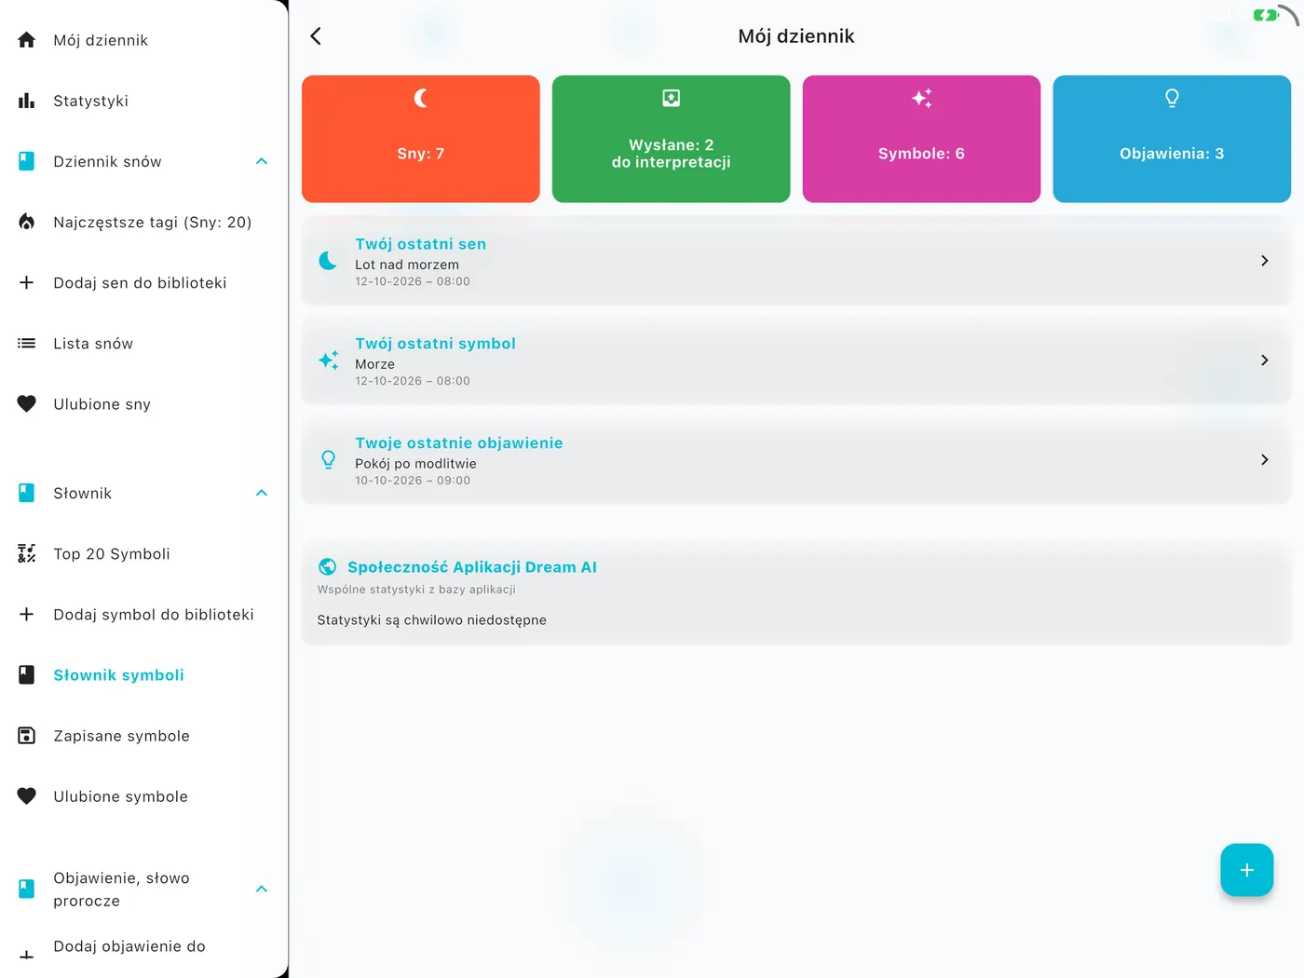
Task: Collapse the Dziennik snów section
Action: tap(262, 161)
